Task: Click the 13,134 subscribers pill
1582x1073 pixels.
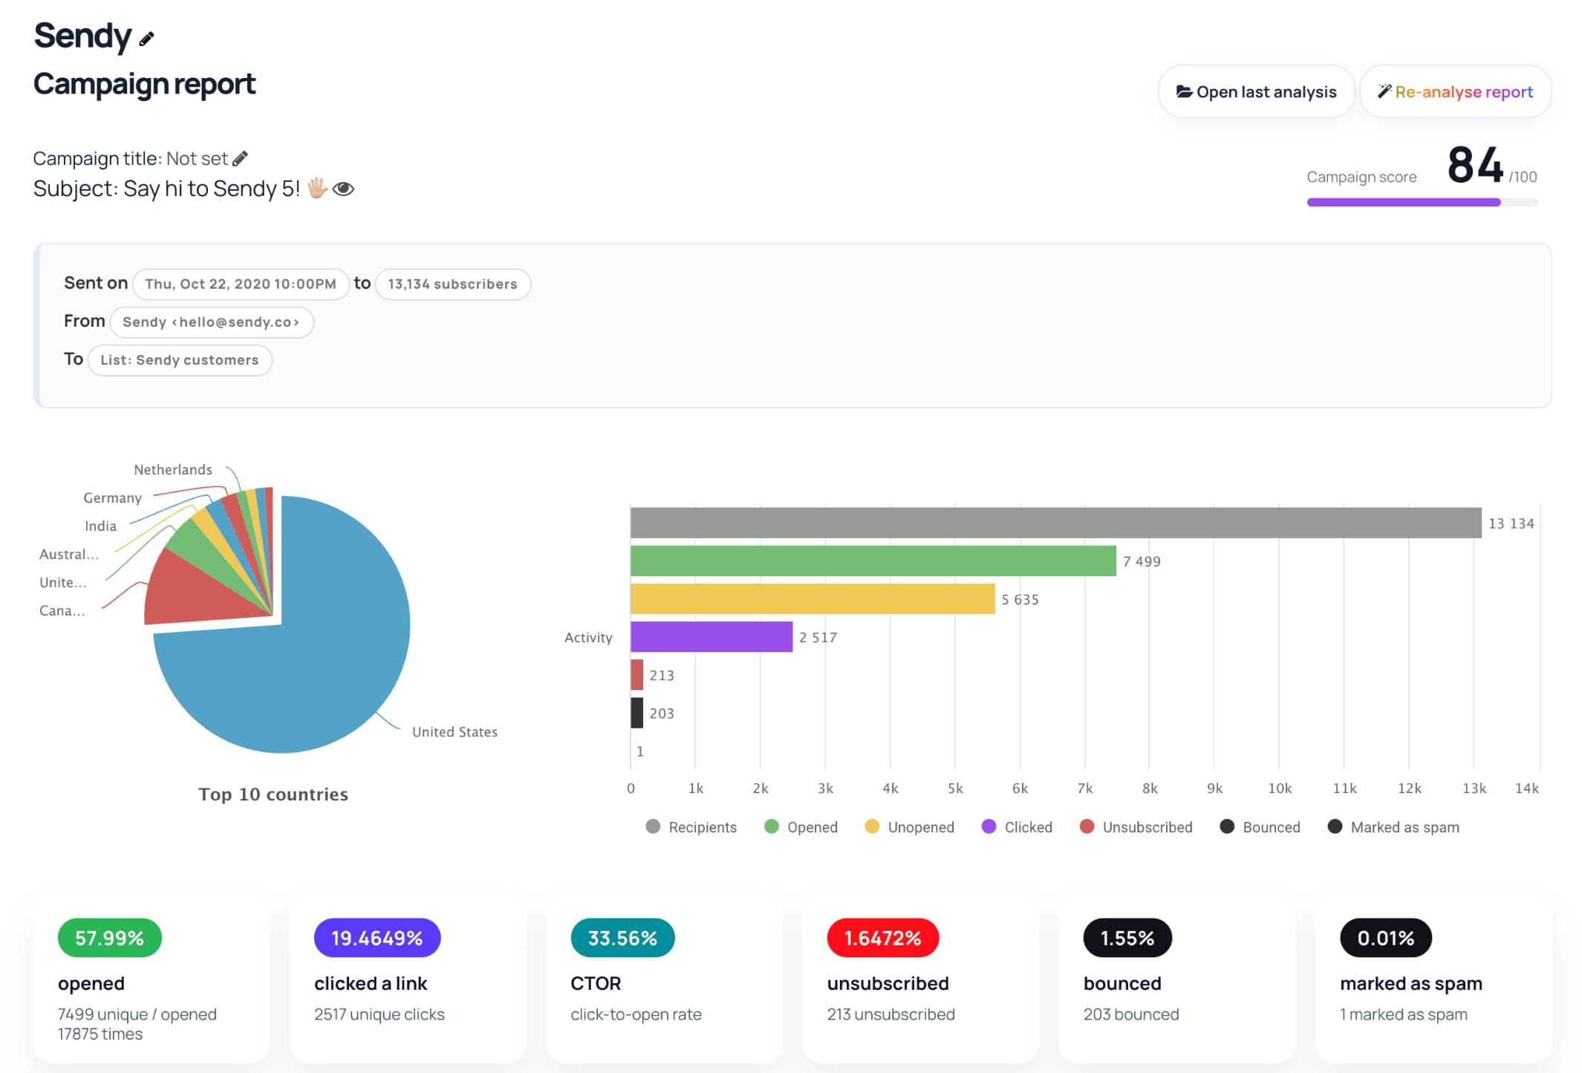Action: pos(452,284)
